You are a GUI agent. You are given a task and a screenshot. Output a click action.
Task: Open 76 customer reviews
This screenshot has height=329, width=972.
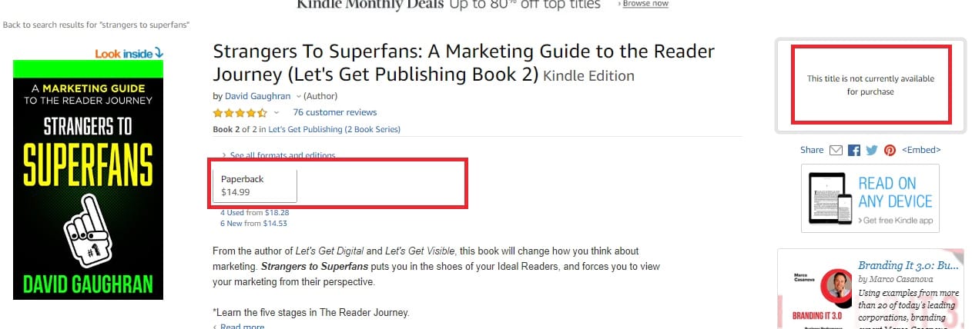(x=335, y=112)
